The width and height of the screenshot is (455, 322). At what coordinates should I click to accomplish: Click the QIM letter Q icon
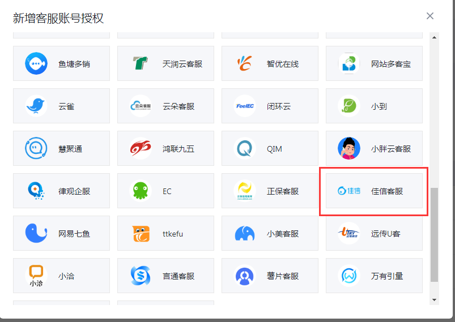pyautogui.click(x=245, y=148)
